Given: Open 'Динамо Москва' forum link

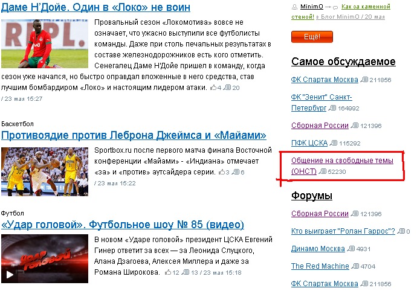Looking at the screenshot, I should (318, 249).
